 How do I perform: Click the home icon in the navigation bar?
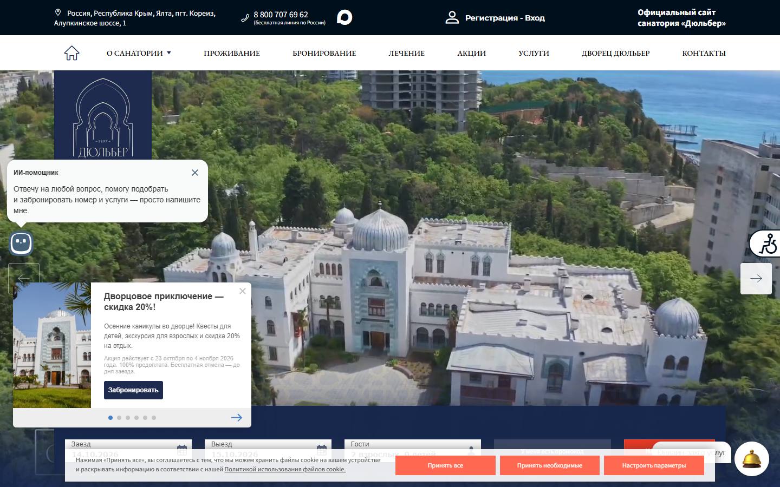click(71, 53)
